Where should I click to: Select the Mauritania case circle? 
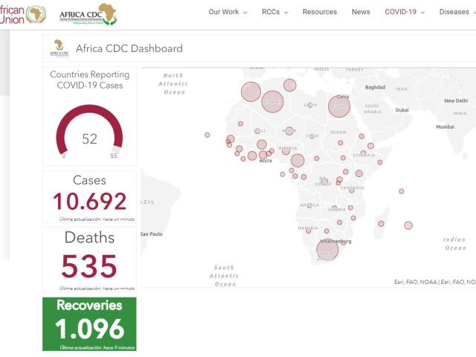tap(240, 123)
